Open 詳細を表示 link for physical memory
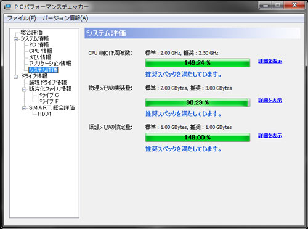308x229 pixels. (270, 101)
